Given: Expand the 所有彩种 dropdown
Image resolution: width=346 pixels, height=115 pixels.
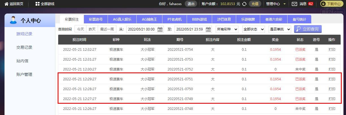Looking at the screenshot, I should tap(227, 29).
